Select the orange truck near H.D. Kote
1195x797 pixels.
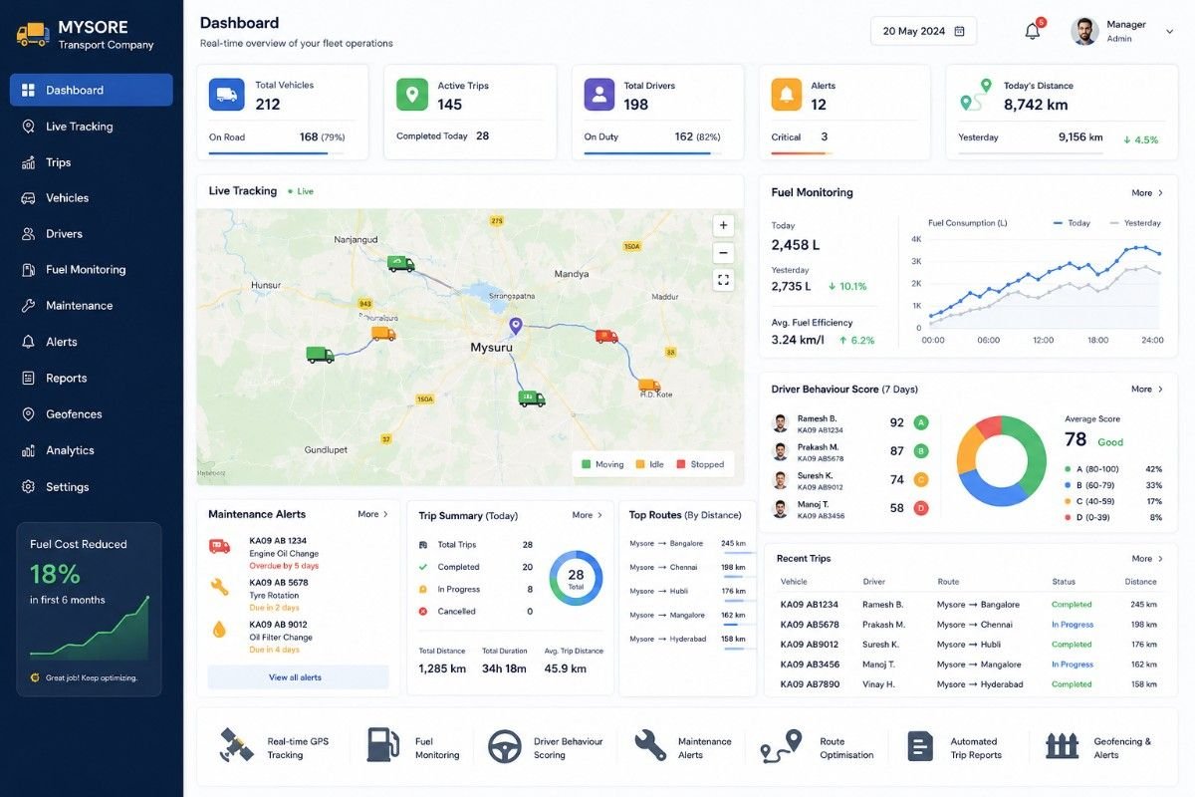tap(649, 386)
